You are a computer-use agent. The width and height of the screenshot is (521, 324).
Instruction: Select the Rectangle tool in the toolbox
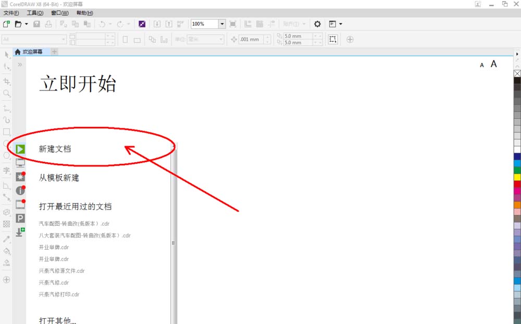tap(7, 132)
